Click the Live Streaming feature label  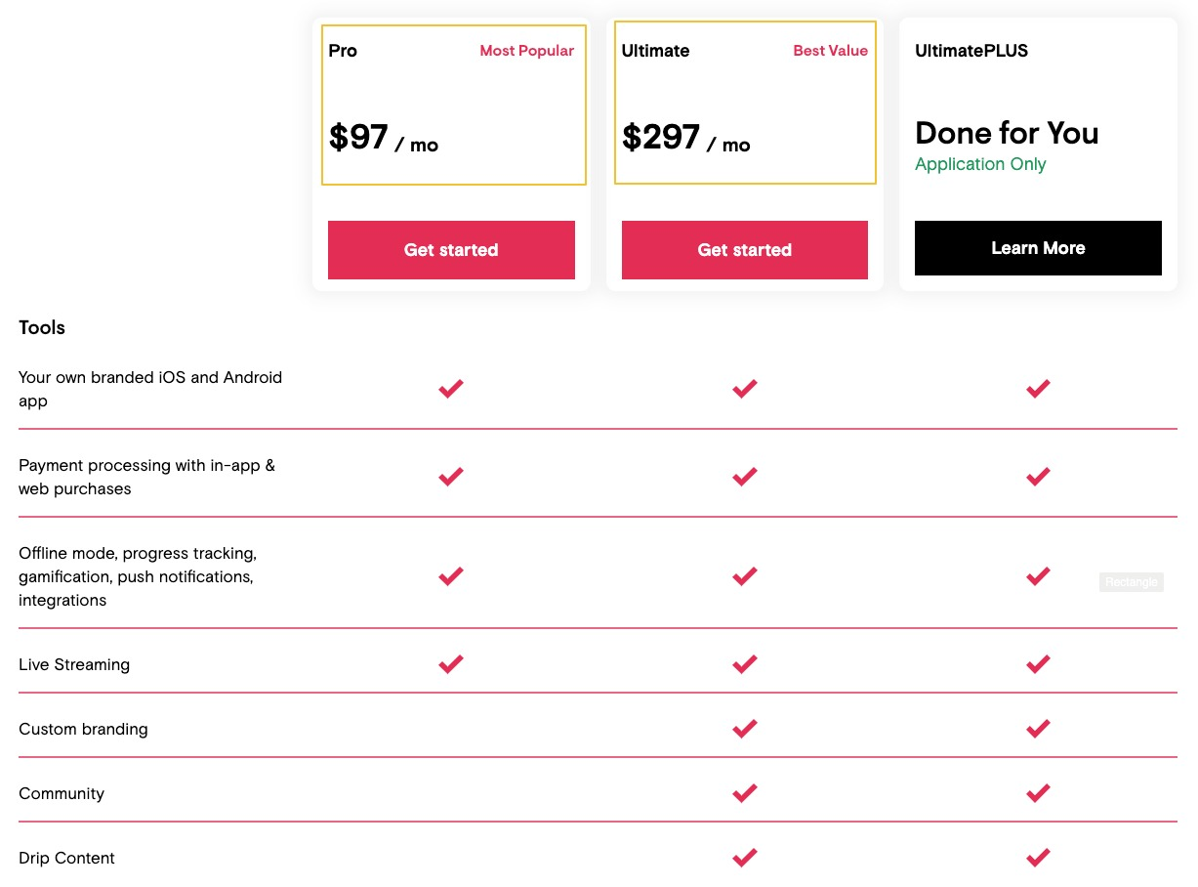click(74, 664)
